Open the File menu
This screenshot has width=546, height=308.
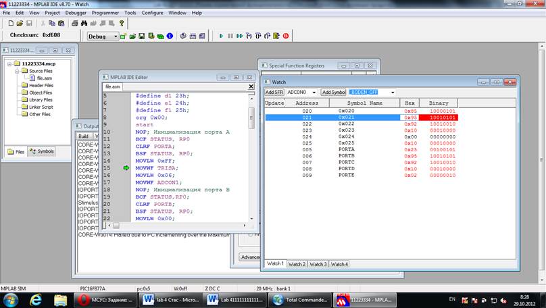pyautogui.click(x=6, y=13)
